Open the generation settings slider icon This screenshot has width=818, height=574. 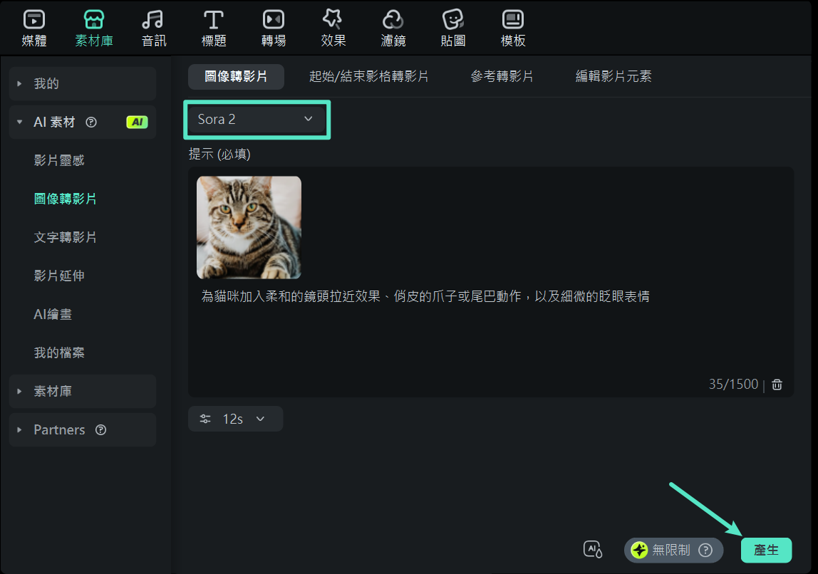205,419
